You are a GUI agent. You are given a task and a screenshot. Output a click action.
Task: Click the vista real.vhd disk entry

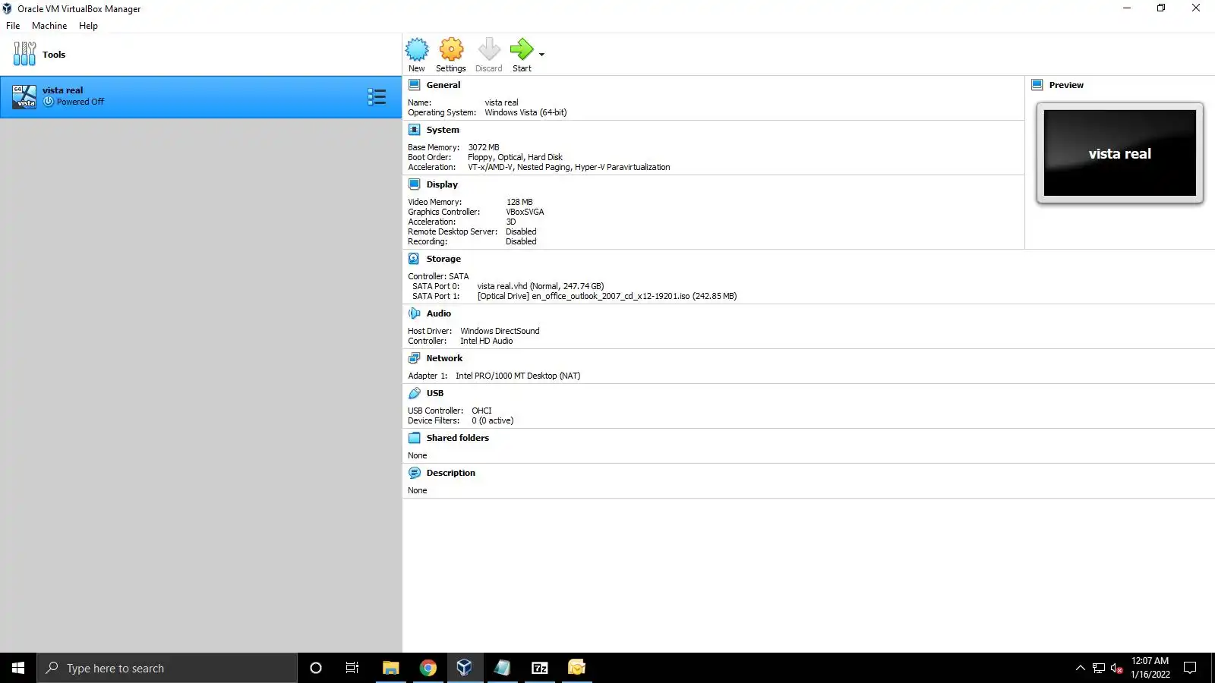pyautogui.click(x=541, y=286)
